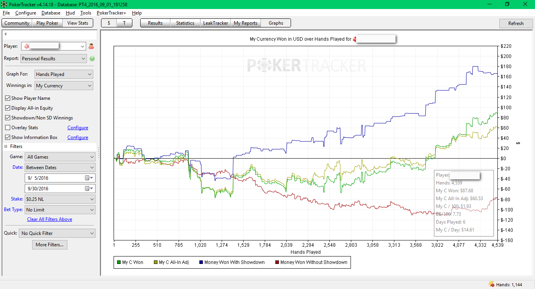Viewport: 535px width, 289px height.
Task: Select the $ cash games button
Action: [109, 23]
